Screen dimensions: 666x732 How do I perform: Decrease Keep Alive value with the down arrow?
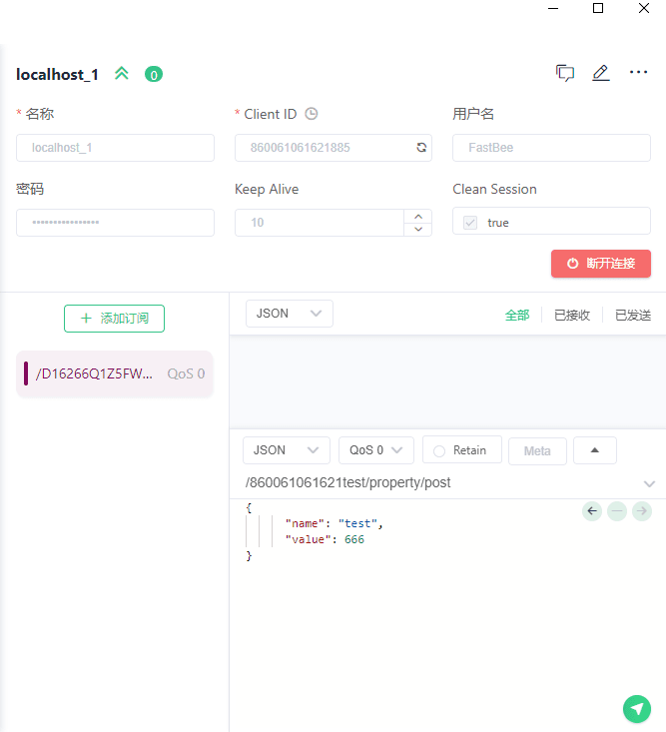[418, 229]
